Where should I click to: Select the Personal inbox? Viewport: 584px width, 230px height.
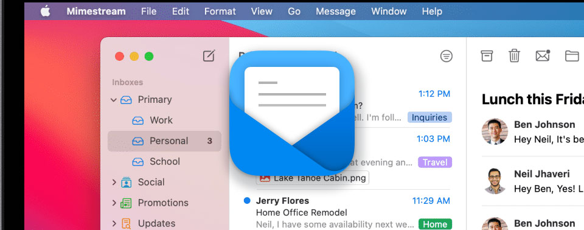[164, 141]
